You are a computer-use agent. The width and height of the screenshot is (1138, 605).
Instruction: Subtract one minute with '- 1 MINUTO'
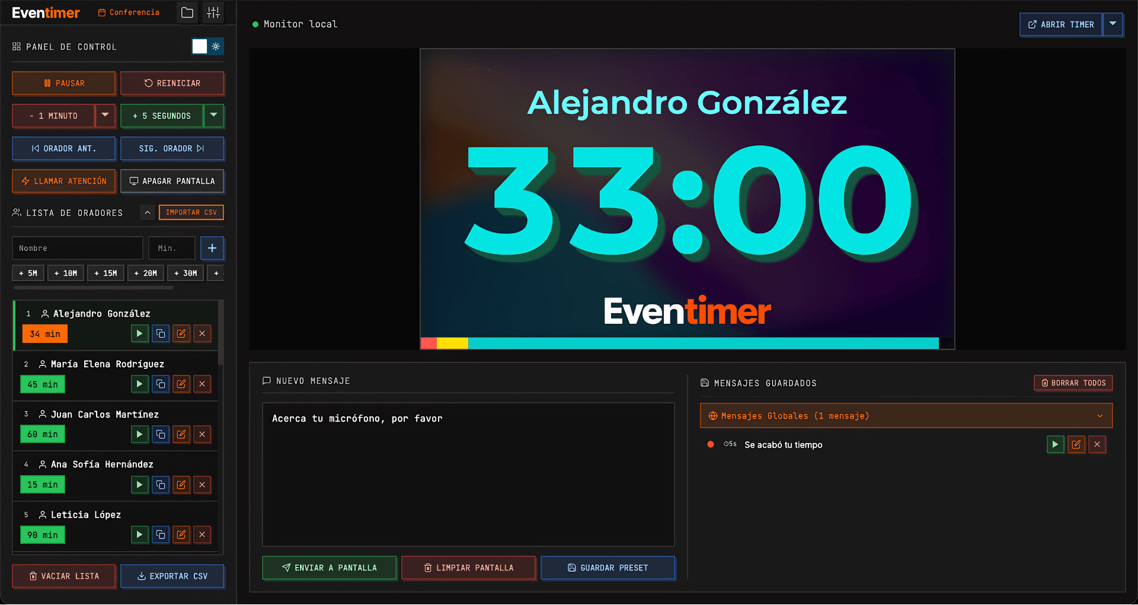click(53, 116)
